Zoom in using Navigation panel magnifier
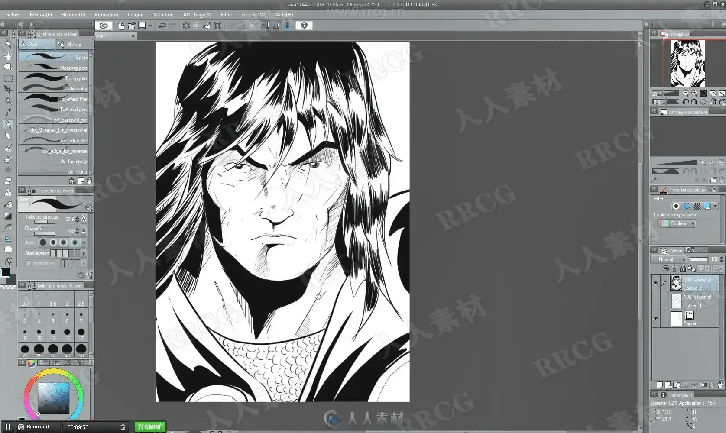This screenshot has width=726, height=433. [x=694, y=93]
